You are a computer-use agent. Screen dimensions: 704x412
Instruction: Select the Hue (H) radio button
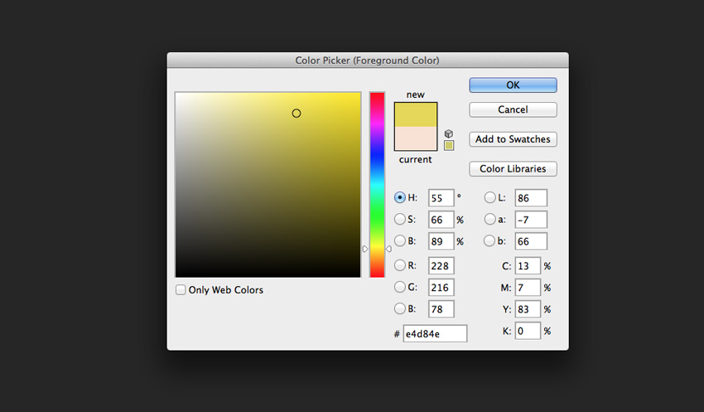[400, 198]
